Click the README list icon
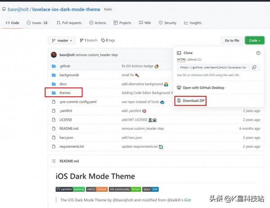Viewport: 270px width, 208px height. tap(54, 161)
